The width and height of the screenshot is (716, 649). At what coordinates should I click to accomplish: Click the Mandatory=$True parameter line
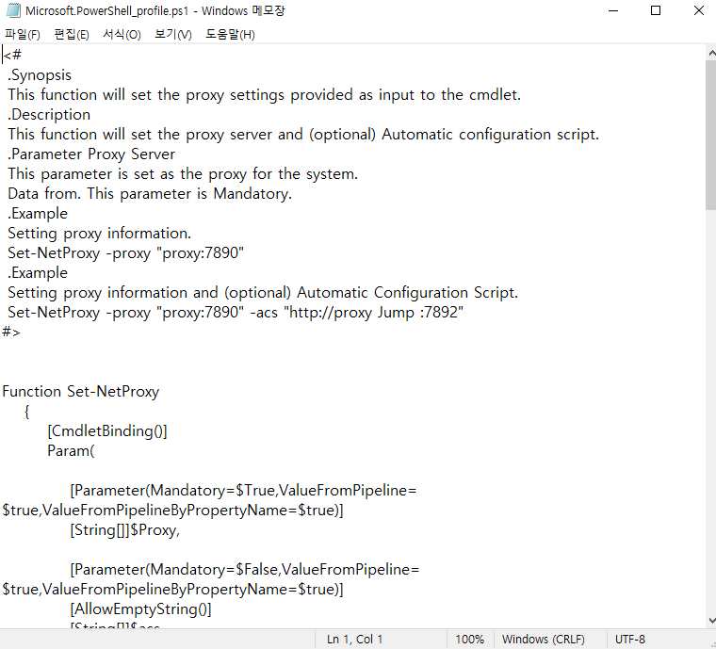pos(243,490)
